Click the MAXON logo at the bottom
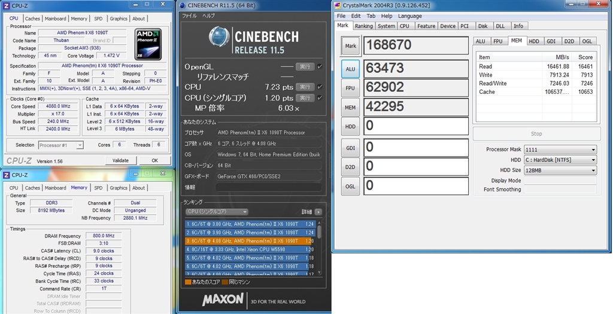The width and height of the screenshot is (613, 314). tap(223, 299)
